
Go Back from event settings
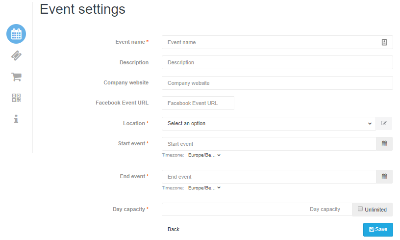coord(174,230)
